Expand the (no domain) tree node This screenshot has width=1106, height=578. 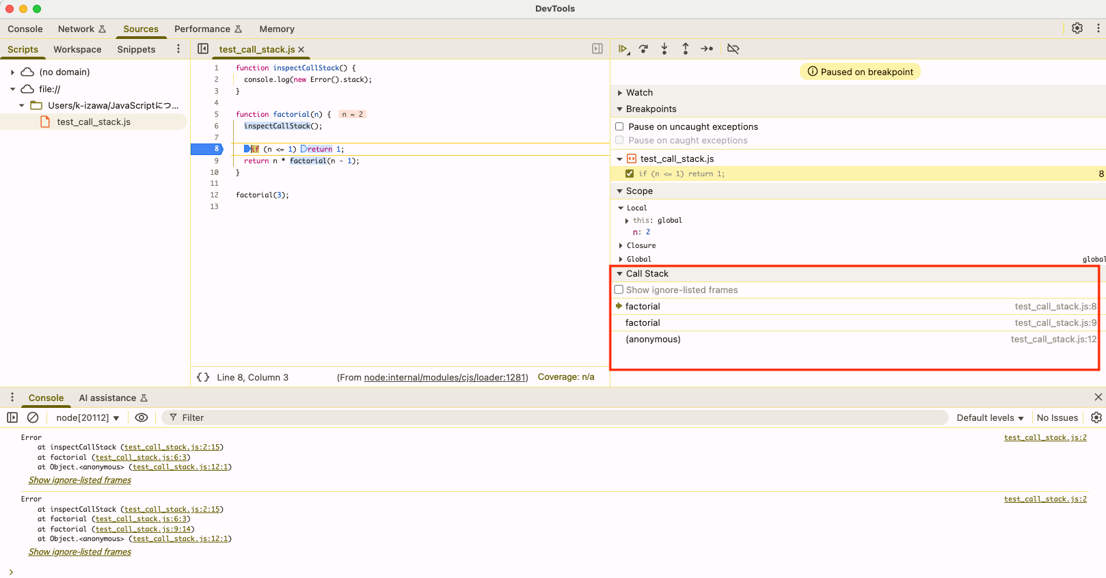(x=12, y=72)
